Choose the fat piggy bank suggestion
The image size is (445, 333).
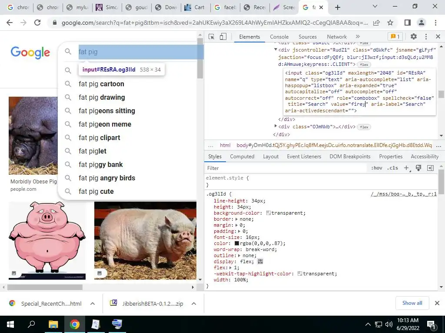(101, 165)
